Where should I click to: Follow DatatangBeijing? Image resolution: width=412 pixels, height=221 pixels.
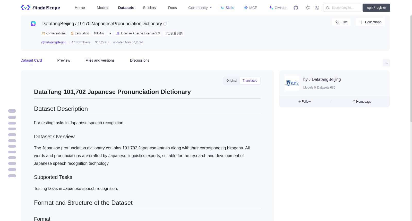pos(304,102)
